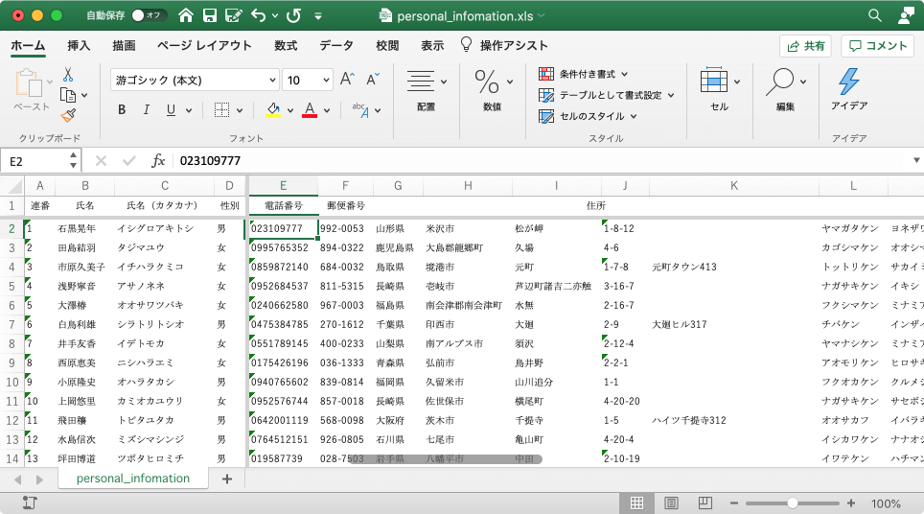The height and width of the screenshot is (514, 924).
Task: Open the アイデア lightning bolt tool
Action: click(x=848, y=82)
